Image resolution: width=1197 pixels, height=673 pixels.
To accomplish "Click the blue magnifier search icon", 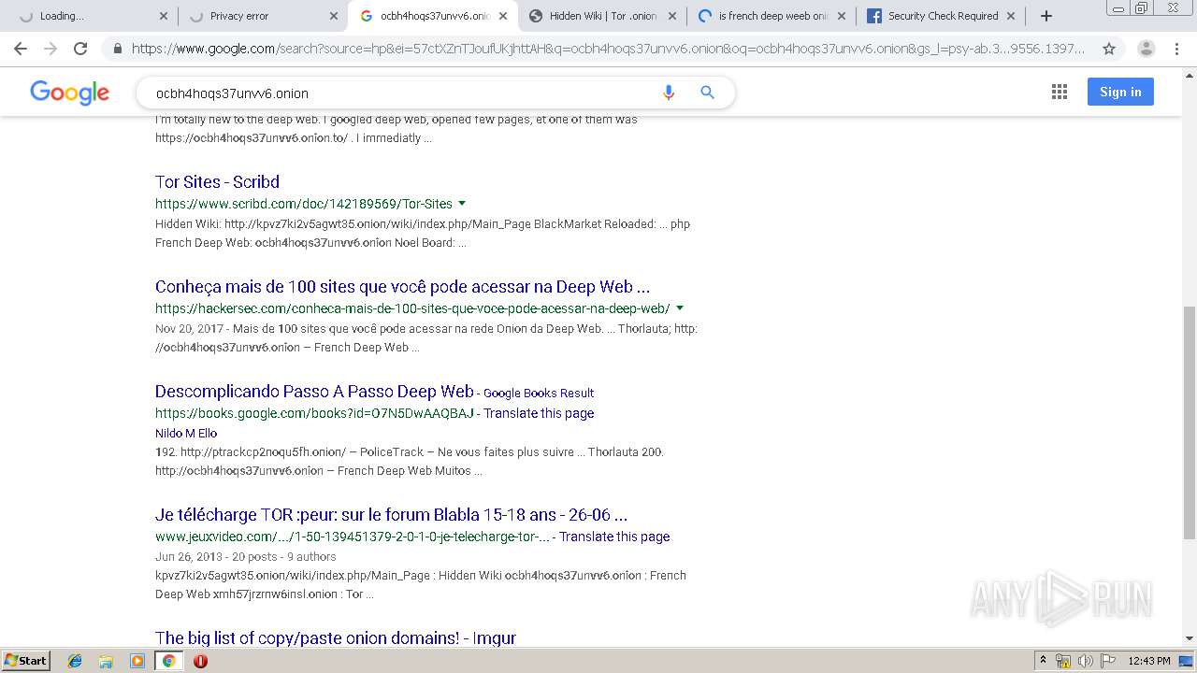I will click(x=708, y=93).
